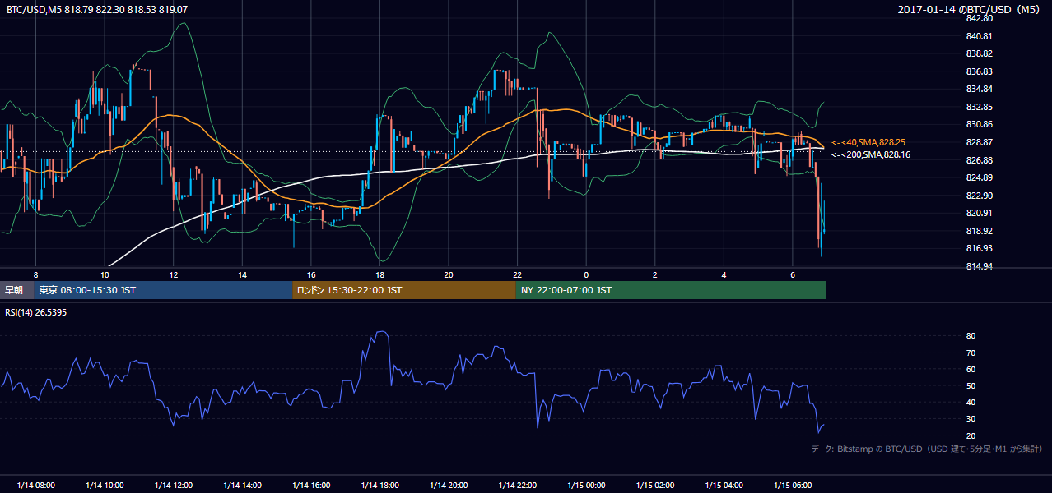
Task: Click the BTC/USD,M5 chart title text
Action: (97, 10)
